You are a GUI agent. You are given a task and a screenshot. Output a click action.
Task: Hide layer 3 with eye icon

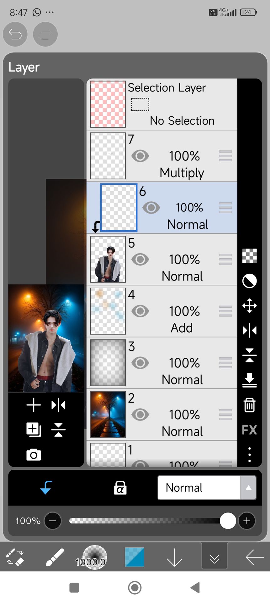point(140,363)
